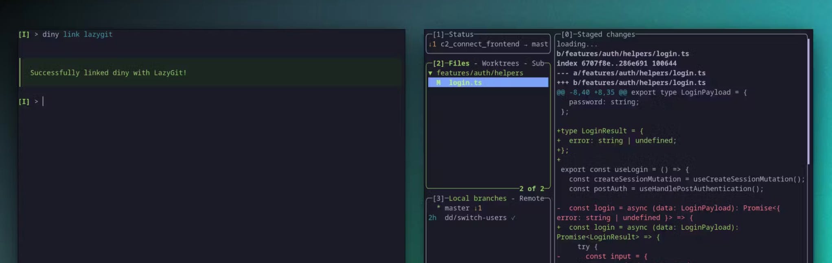832x263 pixels.
Task: Click the scrollbar in Staged changes panel
Action: tap(808, 101)
